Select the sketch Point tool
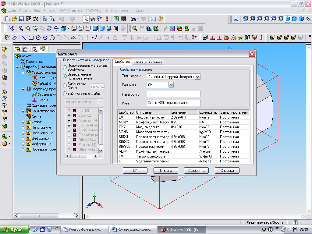Viewport: 312px width, 234px height. pyautogui.click(x=108, y=38)
